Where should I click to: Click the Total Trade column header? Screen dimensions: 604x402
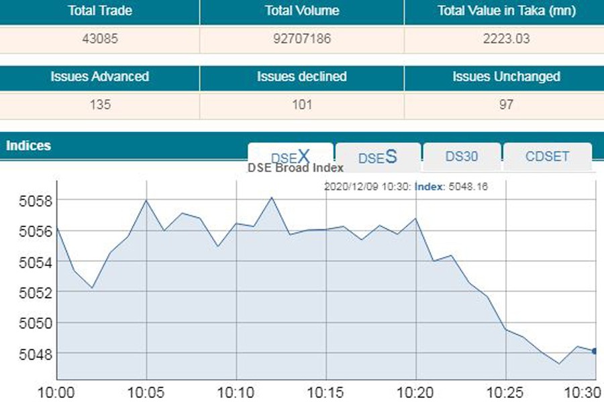click(x=99, y=11)
